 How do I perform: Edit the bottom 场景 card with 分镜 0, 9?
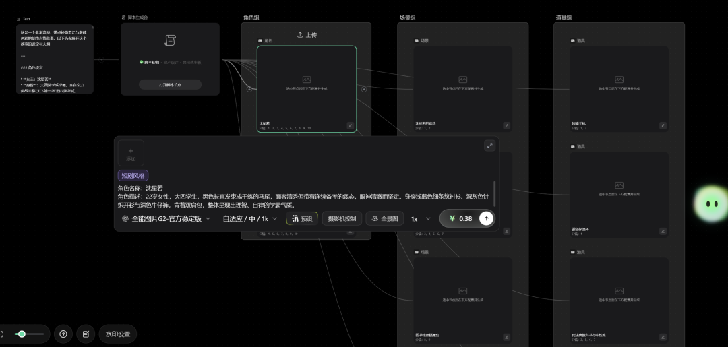coord(506,337)
